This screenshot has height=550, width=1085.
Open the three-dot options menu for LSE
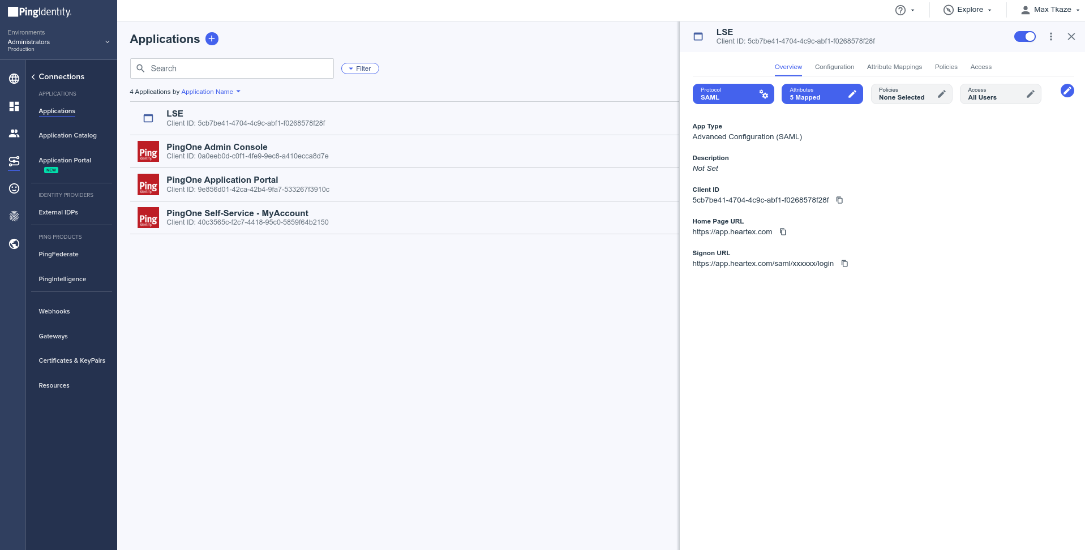click(1050, 37)
